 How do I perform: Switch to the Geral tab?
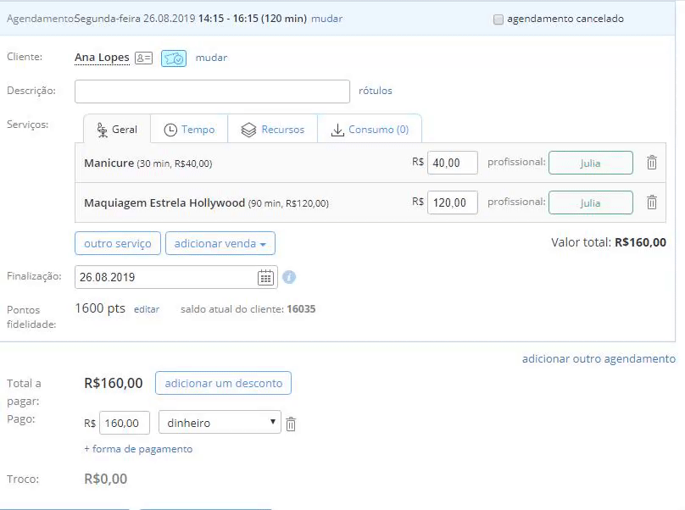point(117,130)
